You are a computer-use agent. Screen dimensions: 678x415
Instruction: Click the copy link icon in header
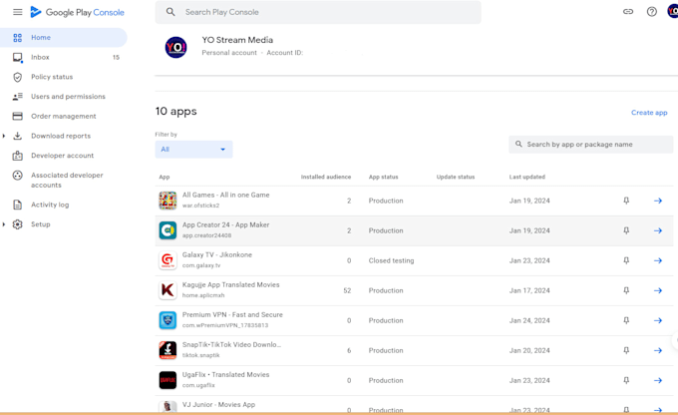point(628,12)
